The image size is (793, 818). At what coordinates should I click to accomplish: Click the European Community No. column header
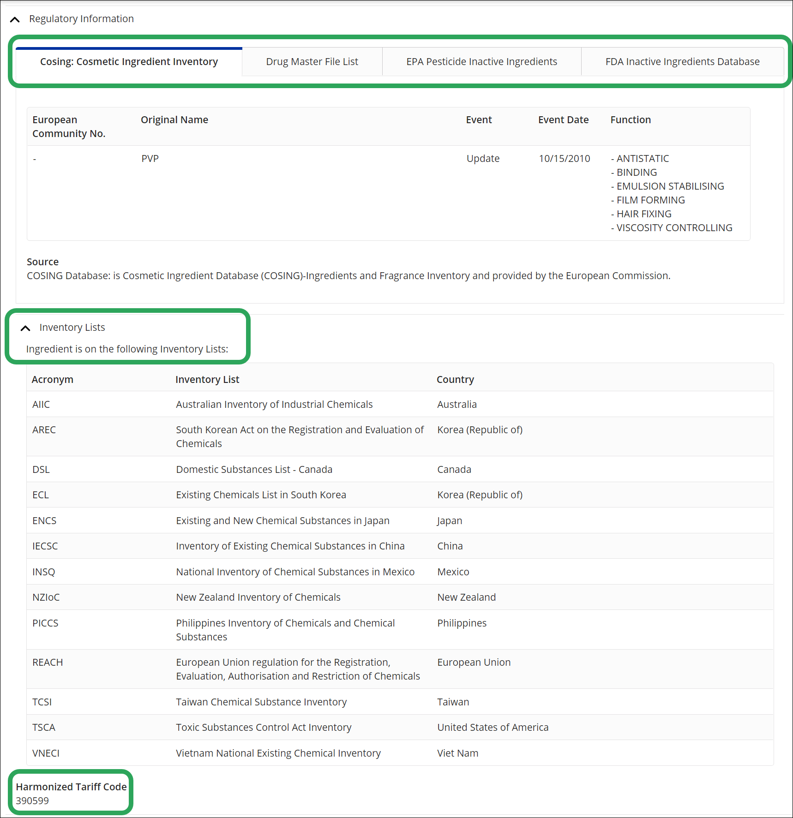point(69,126)
